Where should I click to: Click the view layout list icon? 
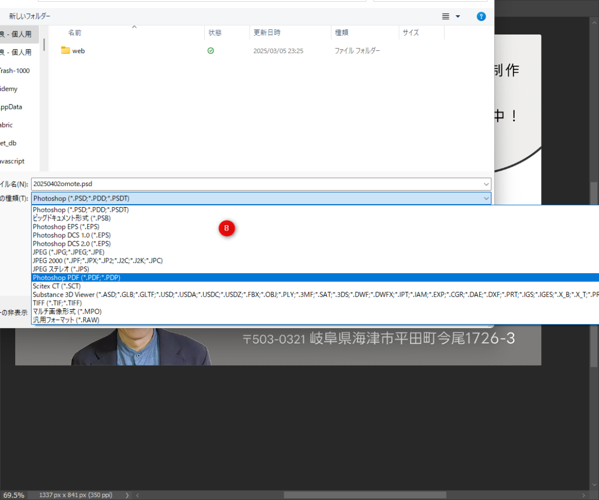point(446,16)
